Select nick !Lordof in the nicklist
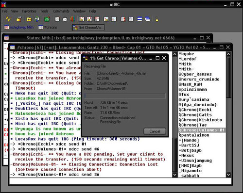The width and height of the screenshot is (243, 193). [x=188, y=59]
